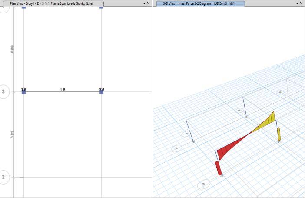Click the 1.6 load label at beam midspan

tap(63, 90)
